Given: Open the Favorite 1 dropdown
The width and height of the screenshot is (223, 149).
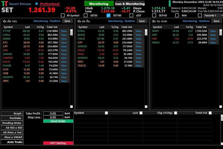Looking at the screenshot, I should pos(212,16).
